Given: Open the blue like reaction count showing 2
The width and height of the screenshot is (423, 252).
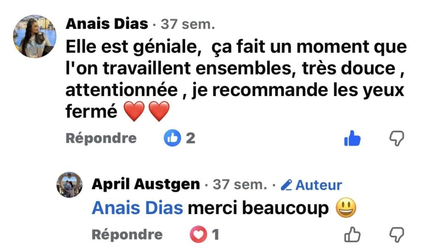Looking at the screenshot, I should [x=179, y=139].
